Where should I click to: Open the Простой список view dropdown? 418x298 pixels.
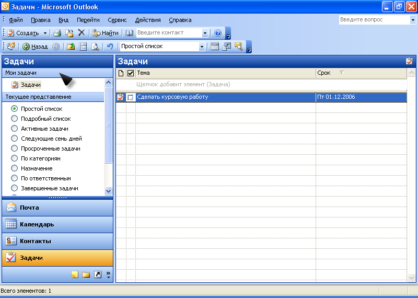pos(202,47)
